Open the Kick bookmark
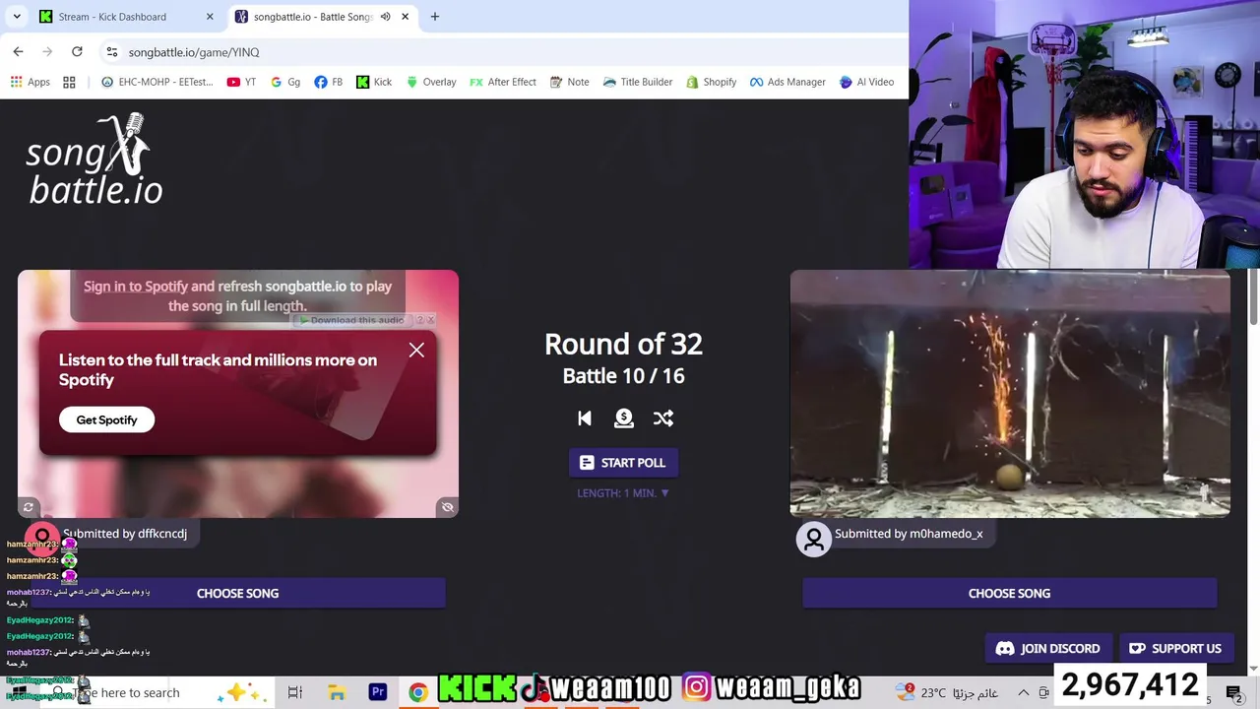The height and width of the screenshot is (709, 1260). (374, 82)
